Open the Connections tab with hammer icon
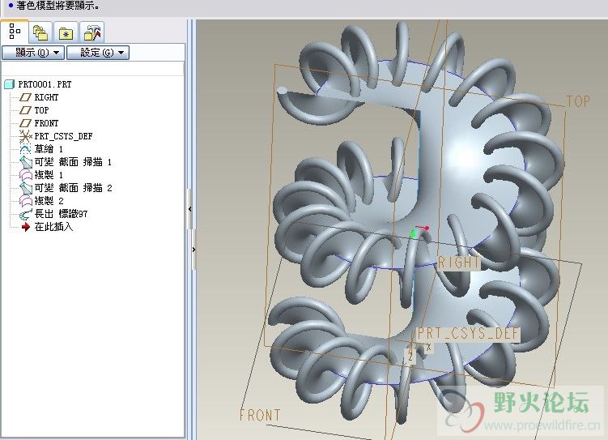608x440 pixels. tap(92, 32)
